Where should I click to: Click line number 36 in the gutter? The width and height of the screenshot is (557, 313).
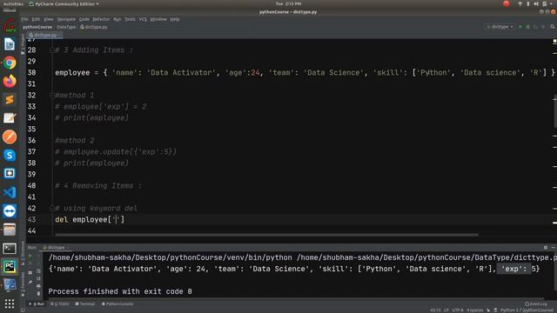coord(31,141)
